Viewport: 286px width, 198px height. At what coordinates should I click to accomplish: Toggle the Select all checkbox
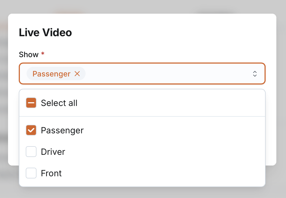pos(31,103)
